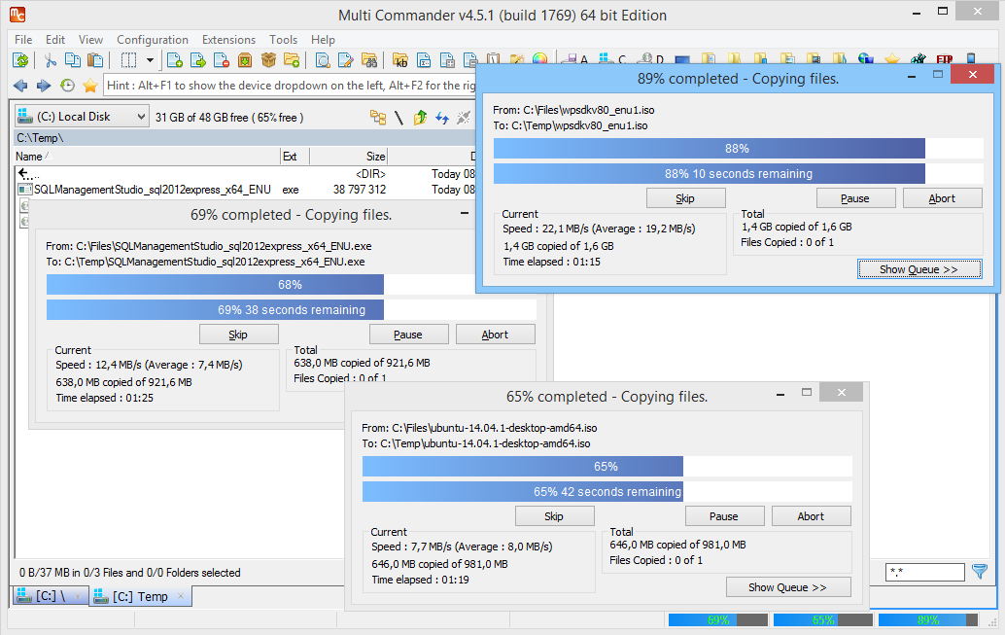The height and width of the screenshot is (635, 1005).
Task: Sort by the Ext column header
Action: coord(295,157)
